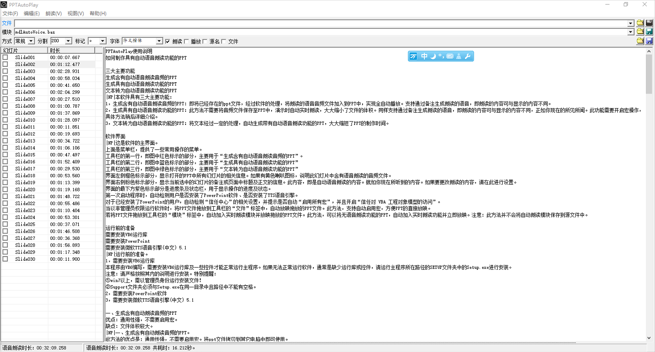Open folder icon in the 模块 row
The height and width of the screenshot is (352, 655).
pos(640,32)
